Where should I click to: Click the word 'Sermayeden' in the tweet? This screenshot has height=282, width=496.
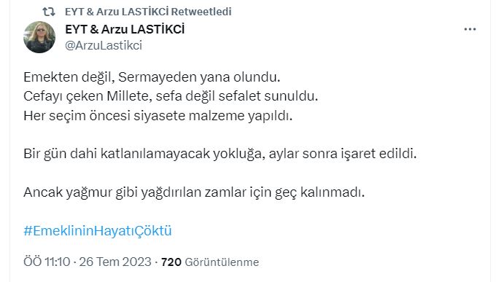pos(158,77)
